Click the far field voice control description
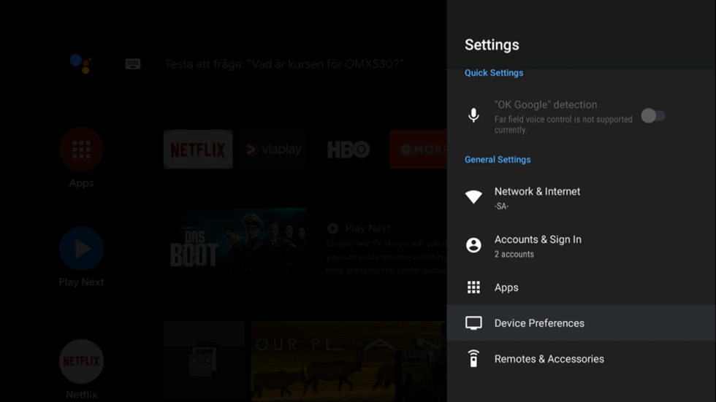Viewport: 716px width, 402px height. point(563,125)
